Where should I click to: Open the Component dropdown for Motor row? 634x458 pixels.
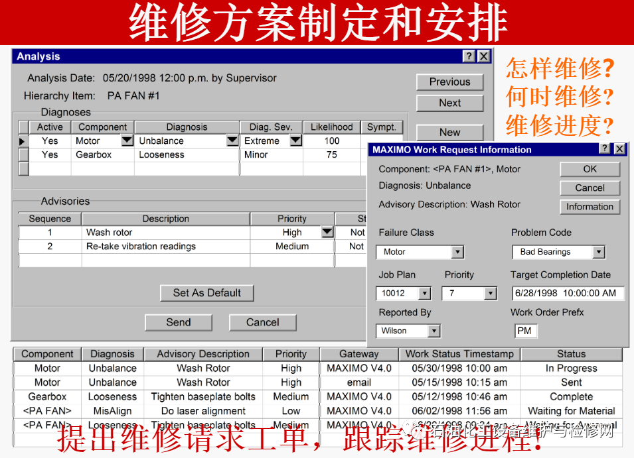tap(127, 141)
